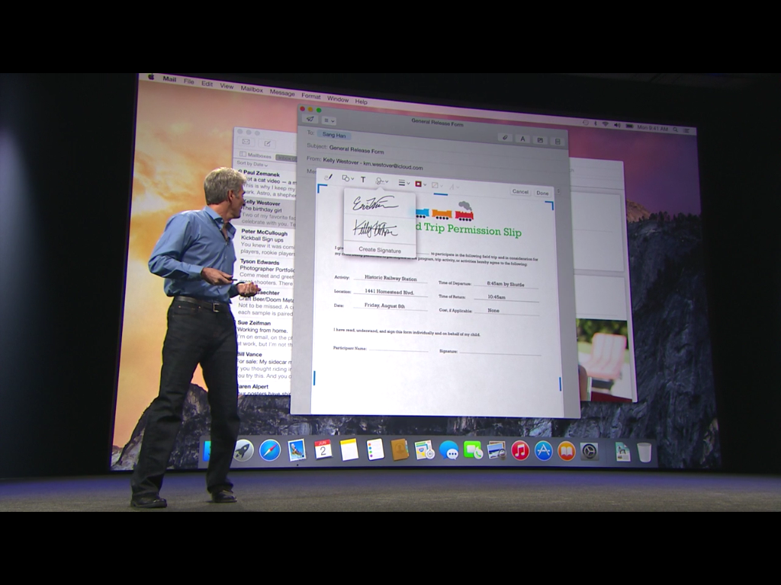Open Preview from the Dock

[497, 451]
